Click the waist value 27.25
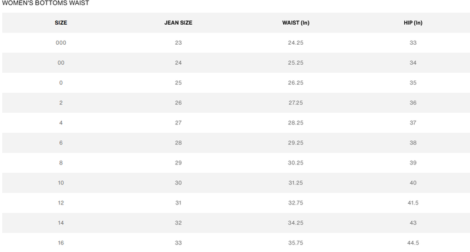 (296, 103)
